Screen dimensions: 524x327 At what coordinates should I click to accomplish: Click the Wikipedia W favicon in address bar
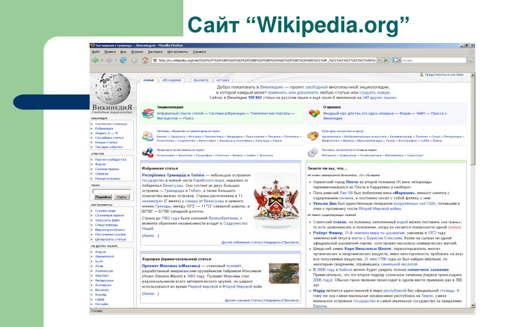pyautogui.click(x=155, y=60)
